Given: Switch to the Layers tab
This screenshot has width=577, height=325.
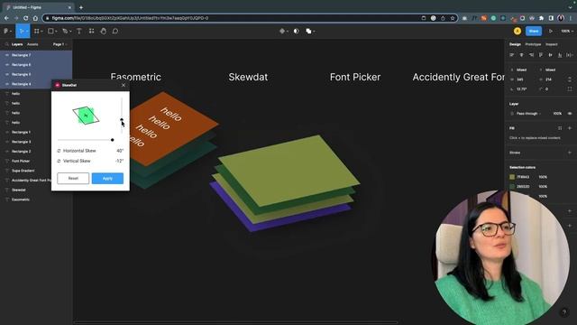Looking at the screenshot, I should (x=17, y=44).
